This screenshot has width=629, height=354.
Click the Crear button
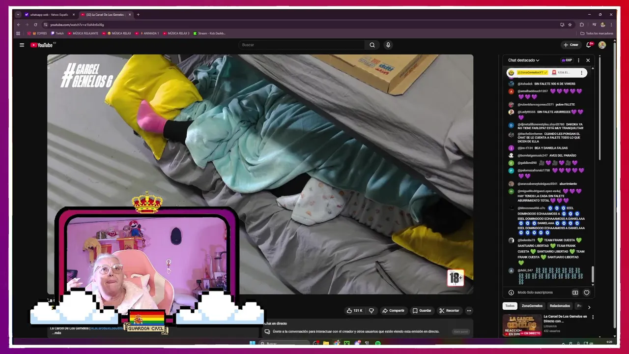(x=571, y=45)
